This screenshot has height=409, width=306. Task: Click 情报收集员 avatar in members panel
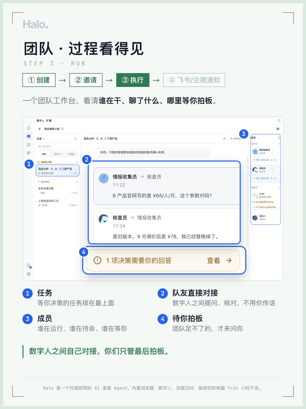255,152
